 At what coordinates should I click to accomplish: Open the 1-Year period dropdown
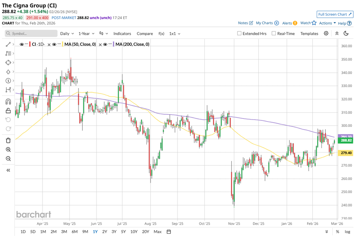point(86,34)
